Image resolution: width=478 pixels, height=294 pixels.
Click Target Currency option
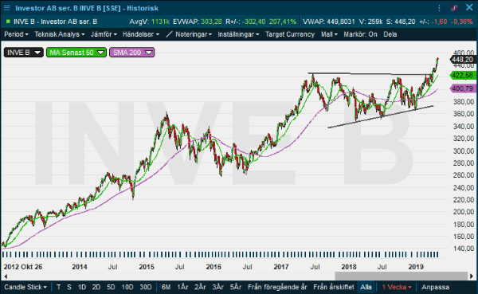[x=290, y=34]
